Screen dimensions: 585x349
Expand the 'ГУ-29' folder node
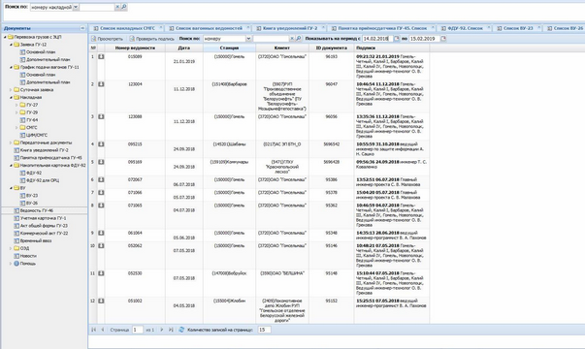16,112
